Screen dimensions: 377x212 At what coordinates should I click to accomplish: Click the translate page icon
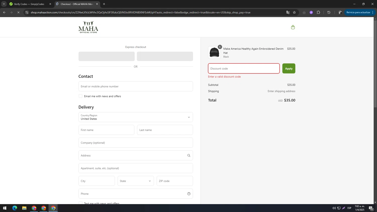point(288,12)
